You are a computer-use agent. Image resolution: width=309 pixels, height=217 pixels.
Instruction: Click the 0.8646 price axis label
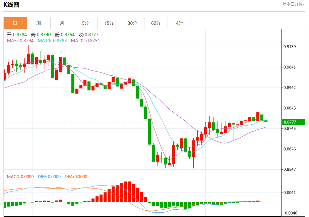(x=290, y=149)
